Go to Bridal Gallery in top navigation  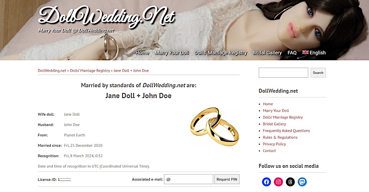267,53
